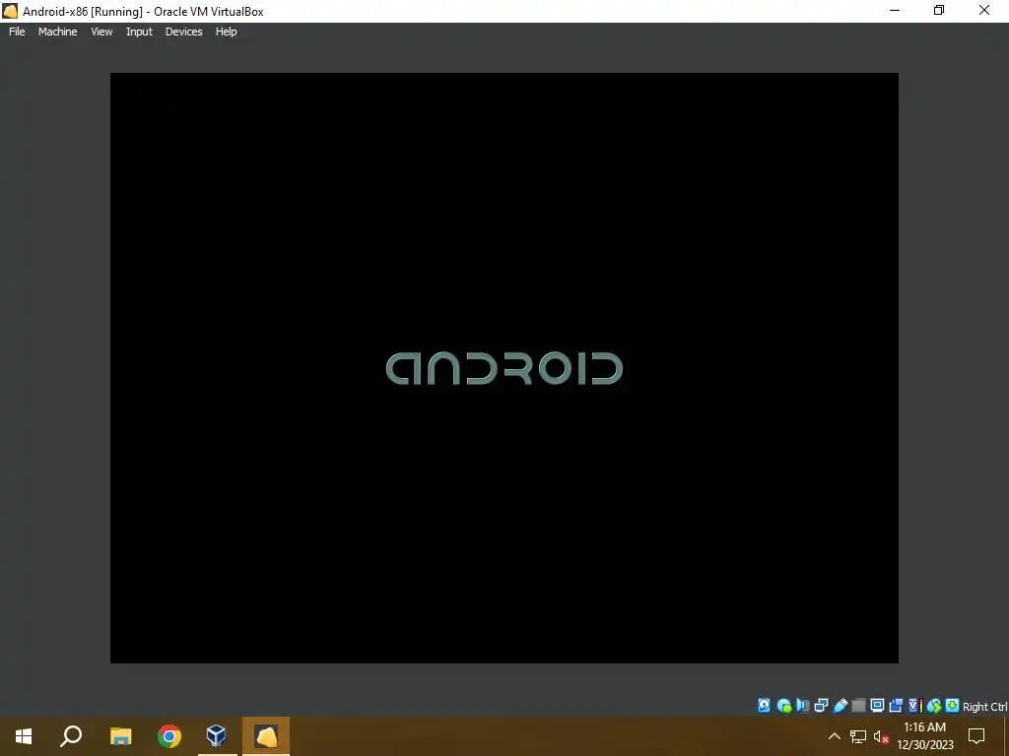Image resolution: width=1009 pixels, height=756 pixels.
Task: Open the File menu
Action: point(17,31)
